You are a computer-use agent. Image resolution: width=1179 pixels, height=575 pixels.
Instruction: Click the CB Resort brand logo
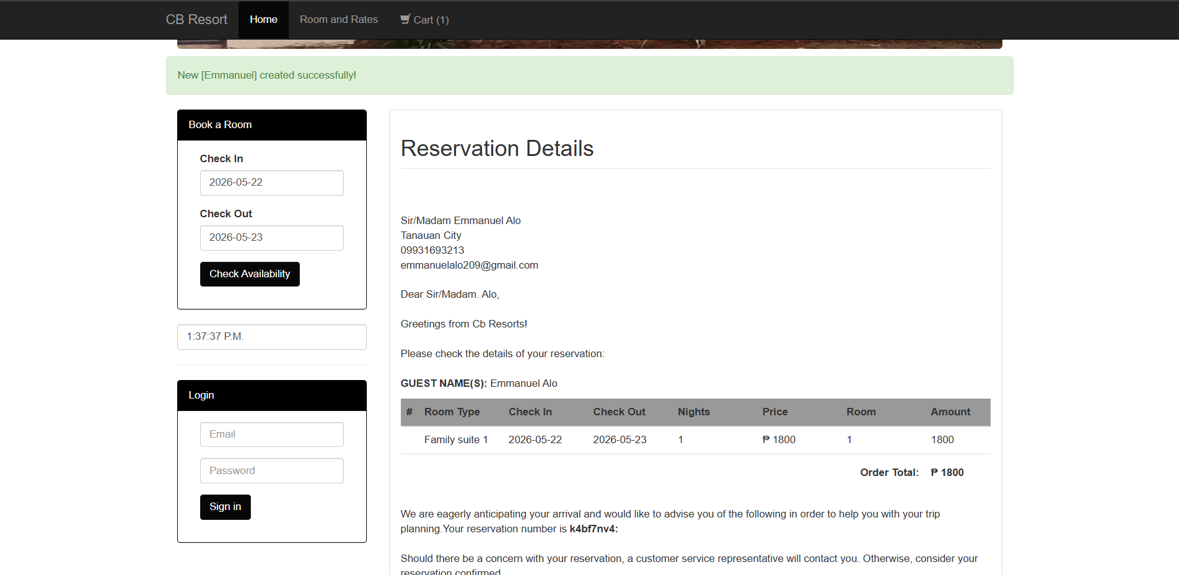pyautogui.click(x=196, y=20)
